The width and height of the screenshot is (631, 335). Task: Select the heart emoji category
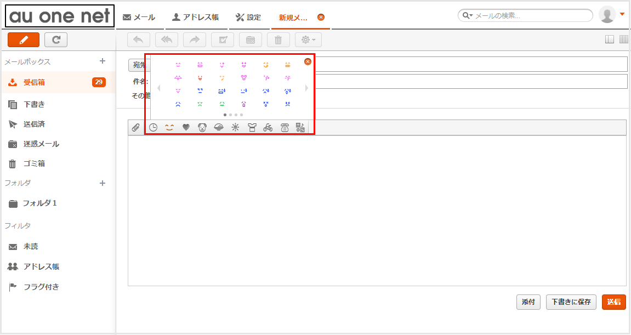186,128
